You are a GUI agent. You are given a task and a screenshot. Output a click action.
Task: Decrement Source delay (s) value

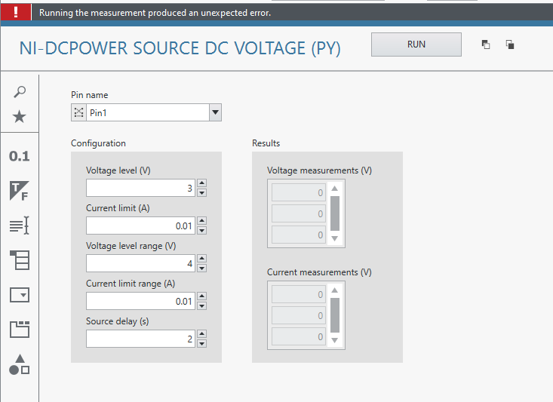[201, 343]
